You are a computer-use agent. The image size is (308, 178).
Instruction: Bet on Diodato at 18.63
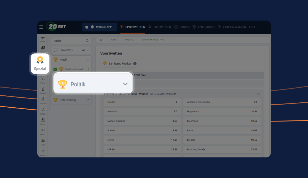222,140
